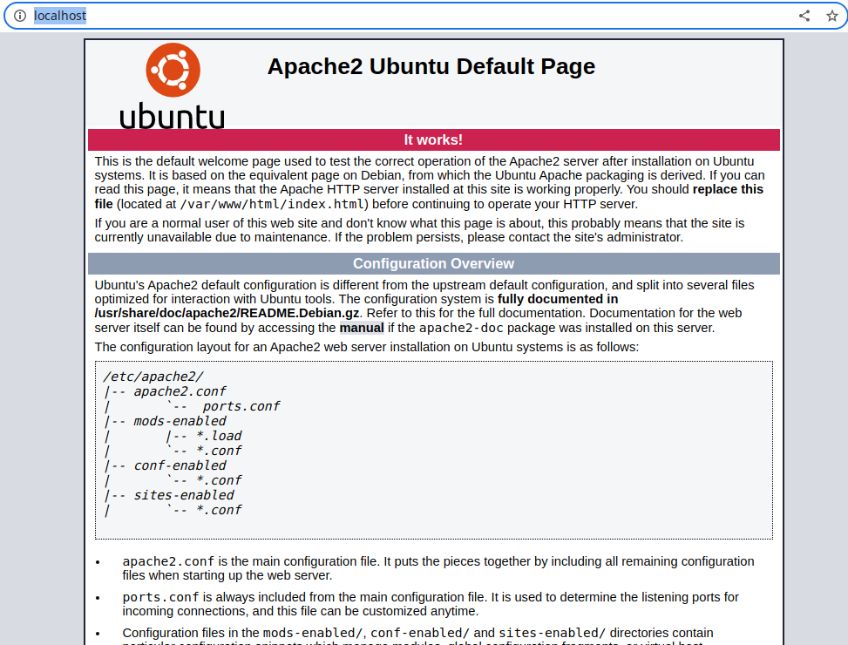The height and width of the screenshot is (645, 848).
Task: Open the manual link in Configuration Overview
Action: pos(362,328)
